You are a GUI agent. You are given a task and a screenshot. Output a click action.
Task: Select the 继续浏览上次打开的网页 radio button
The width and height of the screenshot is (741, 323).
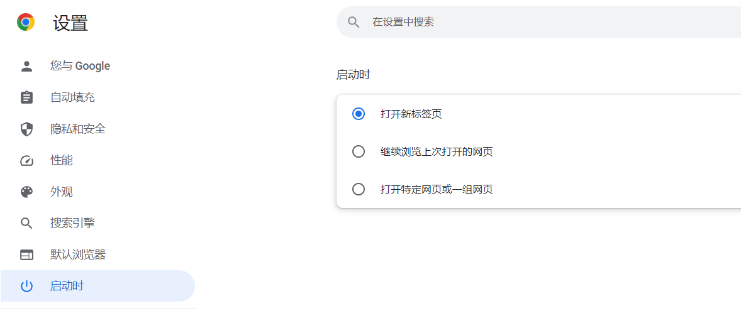click(x=359, y=151)
